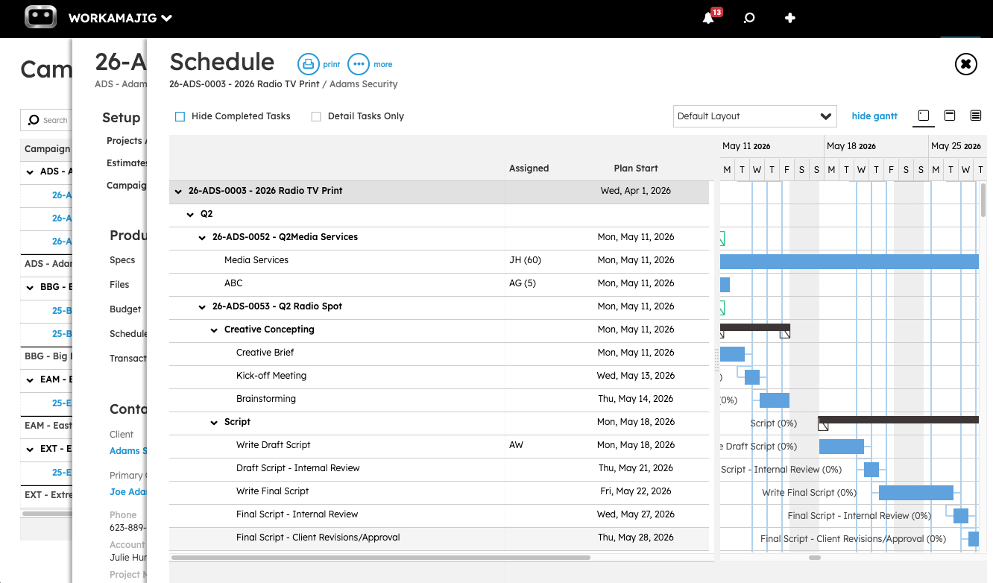Open the Specs item in background project panel
This screenshot has width=993, height=583.
click(122, 260)
